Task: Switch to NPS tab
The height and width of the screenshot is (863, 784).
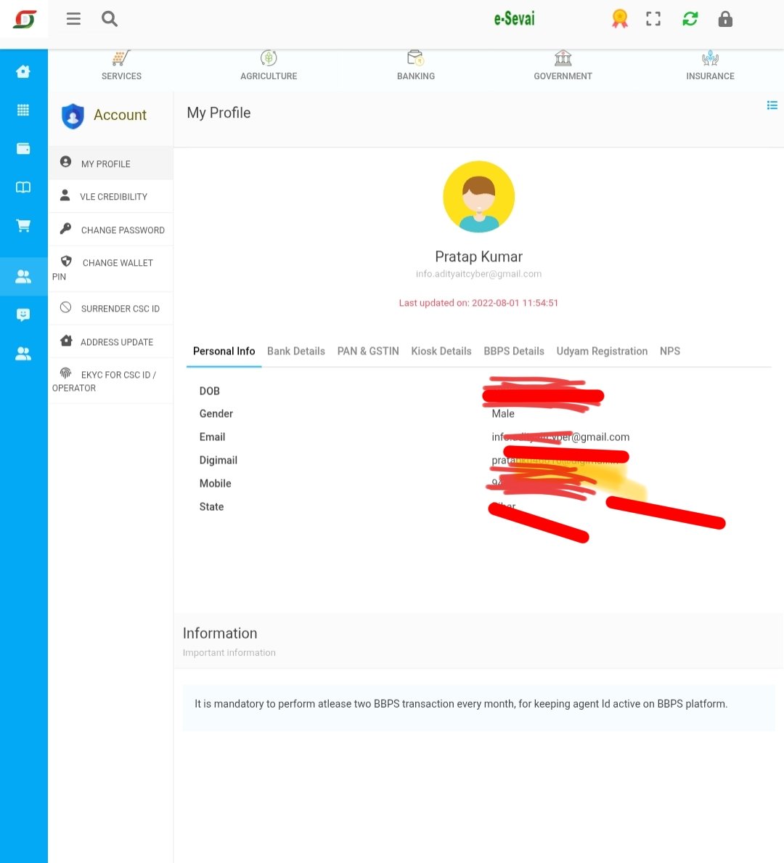Action: coord(670,351)
